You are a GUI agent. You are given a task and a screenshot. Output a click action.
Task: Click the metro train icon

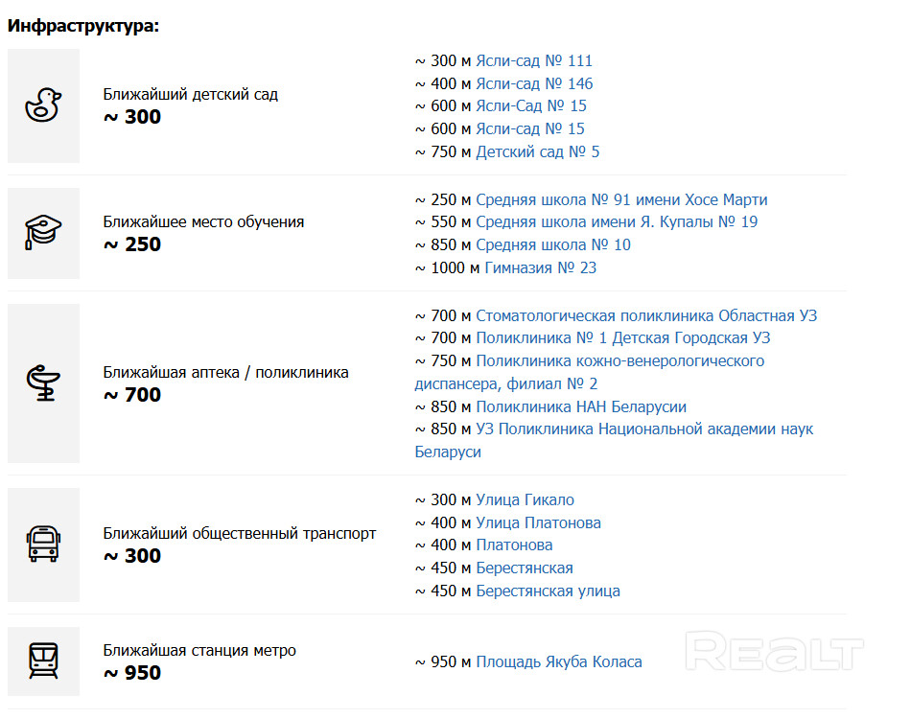click(x=43, y=661)
